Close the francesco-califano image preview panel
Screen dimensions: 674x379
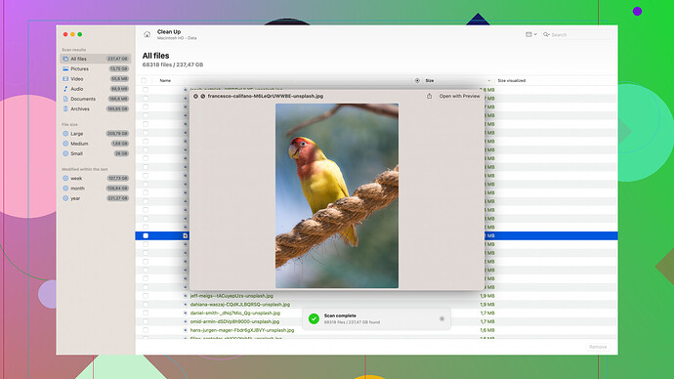(x=195, y=97)
